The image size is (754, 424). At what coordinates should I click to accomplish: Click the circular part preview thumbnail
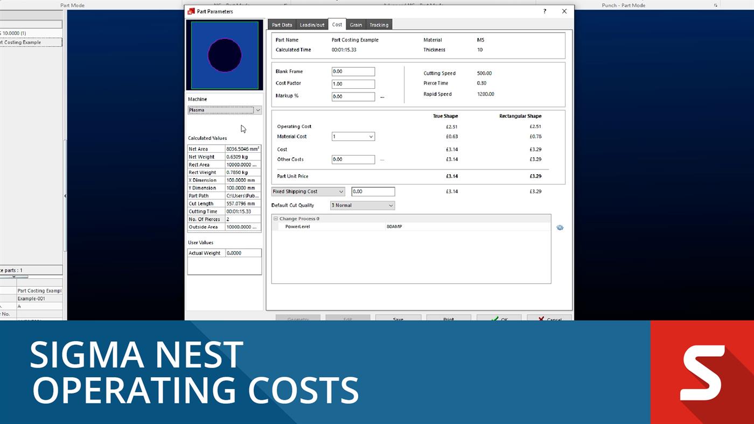click(x=224, y=54)
